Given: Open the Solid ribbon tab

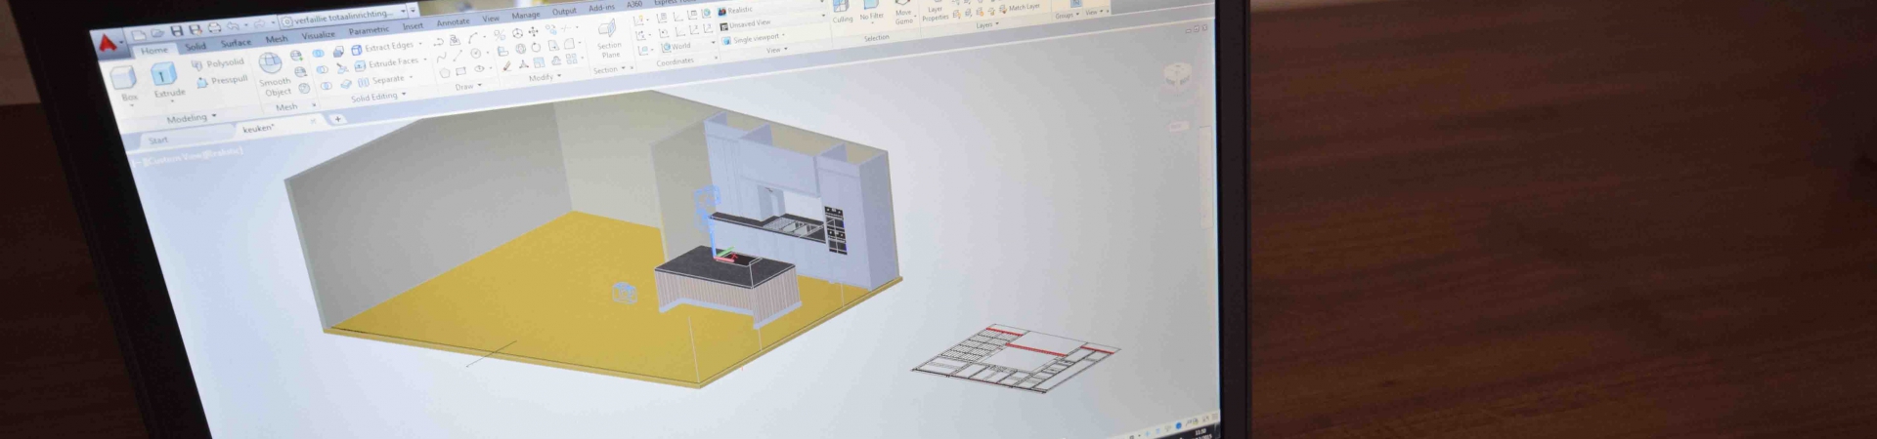Looking at the screenshot, I should pos(196,47).
